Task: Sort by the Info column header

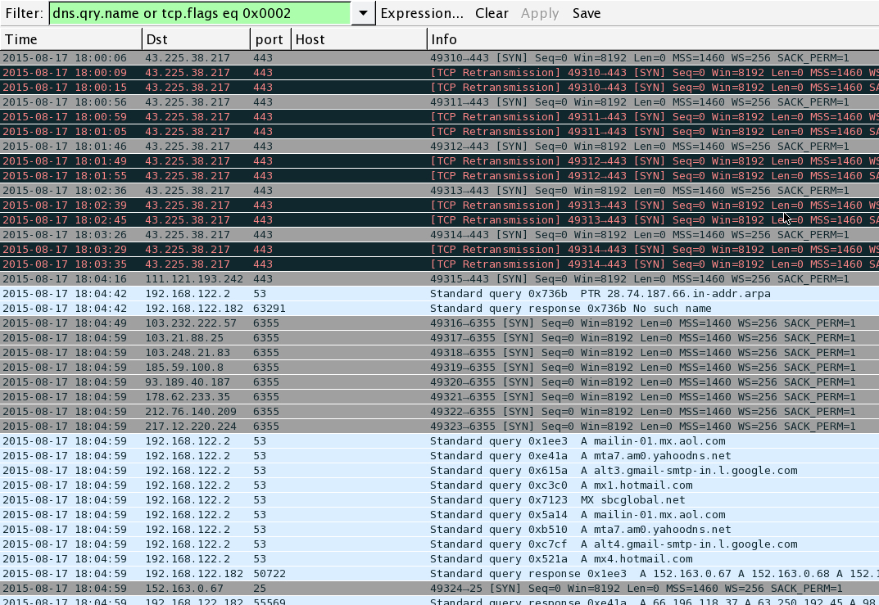Action: click(x=651, y=39)
